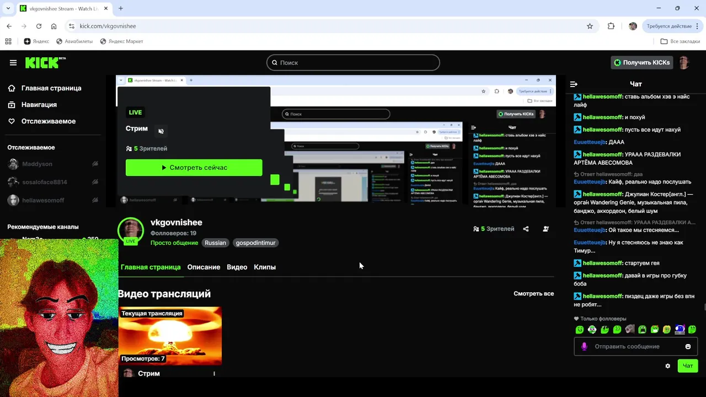Image resolution: width=706 pixels, height=397 pixels.
Task: Open three-dot menu beside Стрим video
Action: click(214, 374)
